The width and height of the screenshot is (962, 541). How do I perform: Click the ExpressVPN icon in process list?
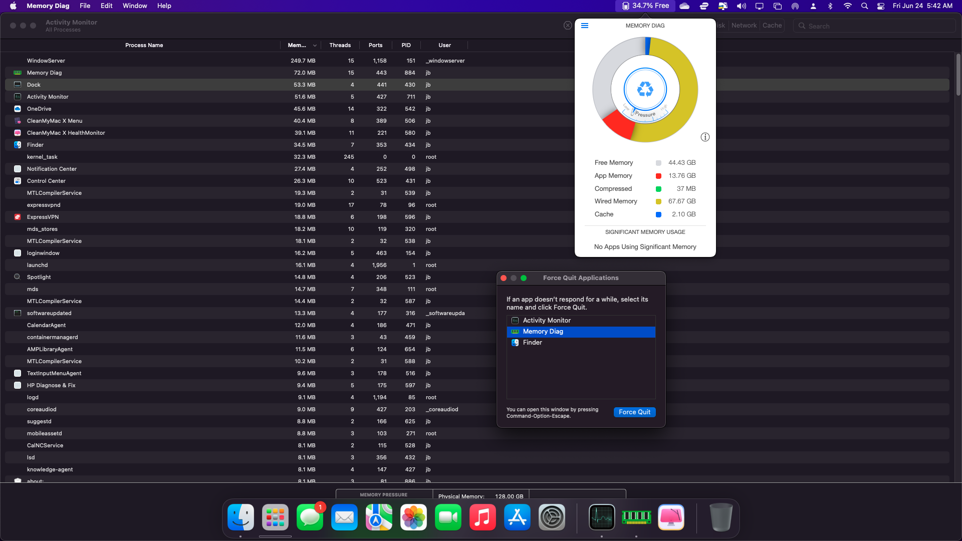[x=17, y=217]
